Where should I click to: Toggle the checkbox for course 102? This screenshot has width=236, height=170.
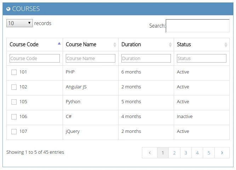tap(14, 87)
